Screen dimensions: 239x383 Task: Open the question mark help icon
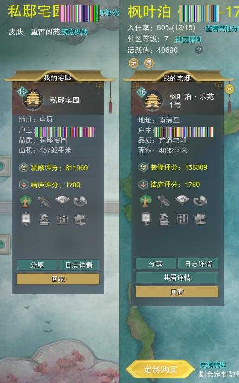click(x=199, y=50)
